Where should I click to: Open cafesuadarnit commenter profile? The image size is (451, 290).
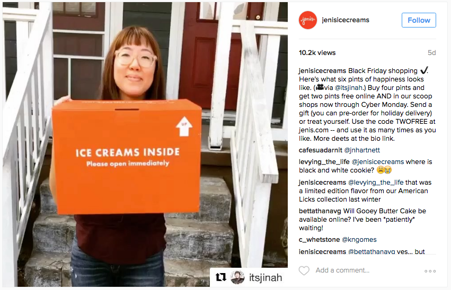coord(321,150)
